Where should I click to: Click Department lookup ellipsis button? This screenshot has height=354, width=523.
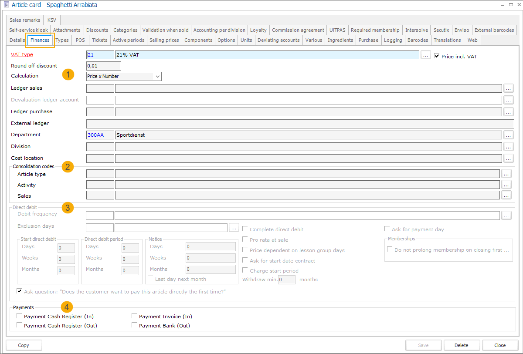(508, 135)
